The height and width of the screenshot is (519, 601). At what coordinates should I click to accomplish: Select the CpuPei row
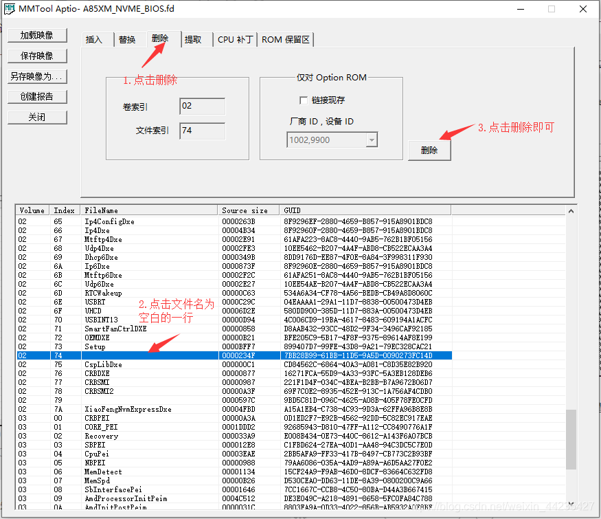(x=234, y=454)
